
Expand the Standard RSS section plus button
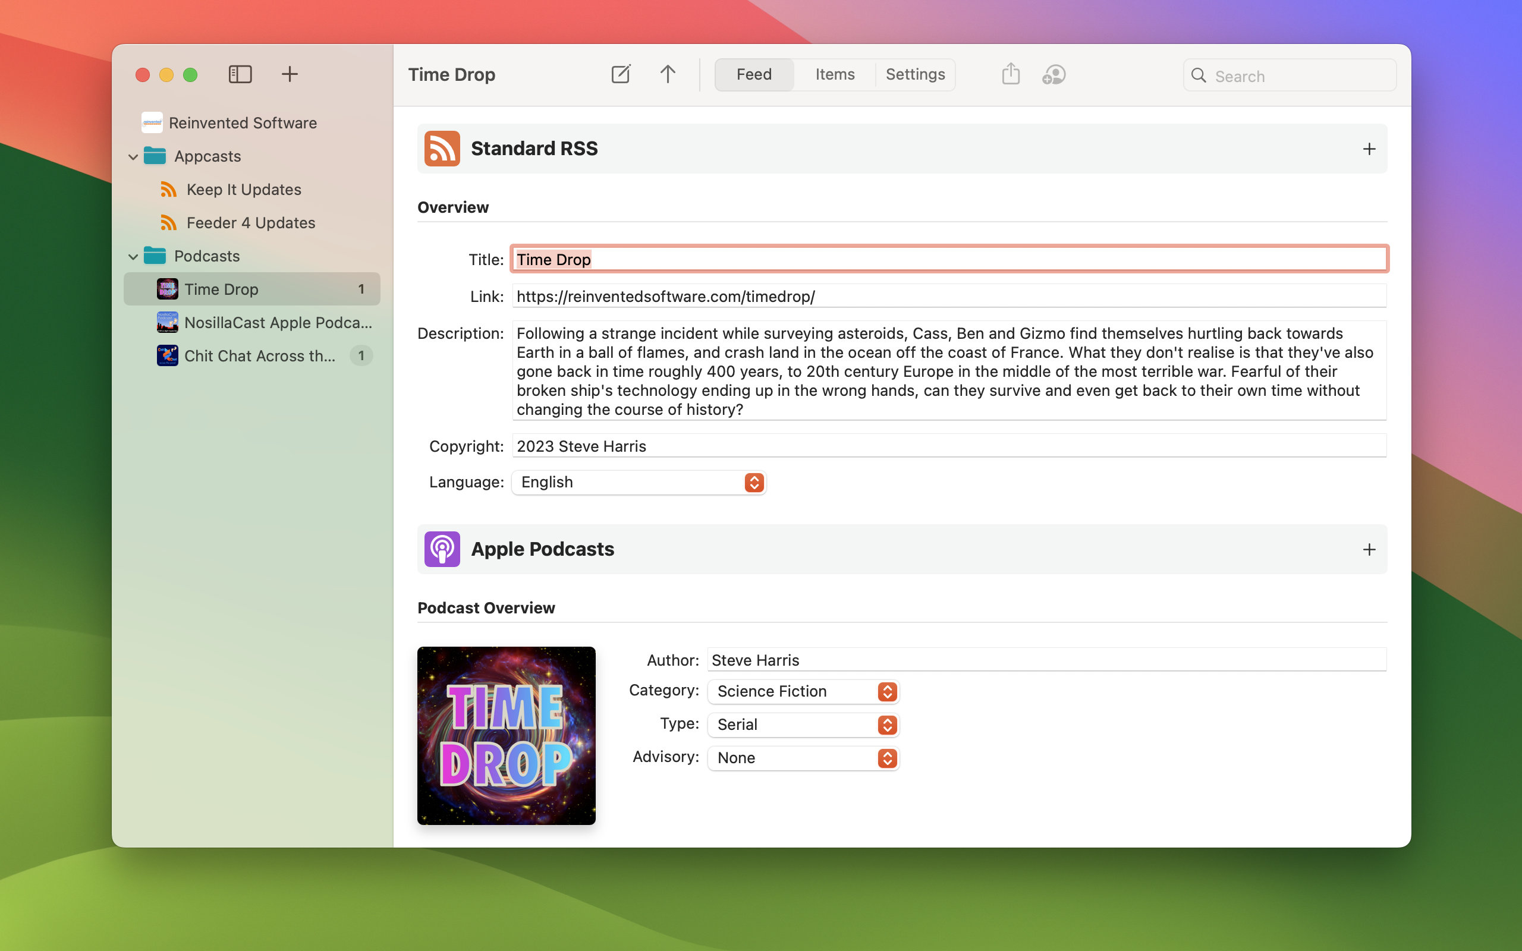pyautogui.click(x=1369, y=149)
